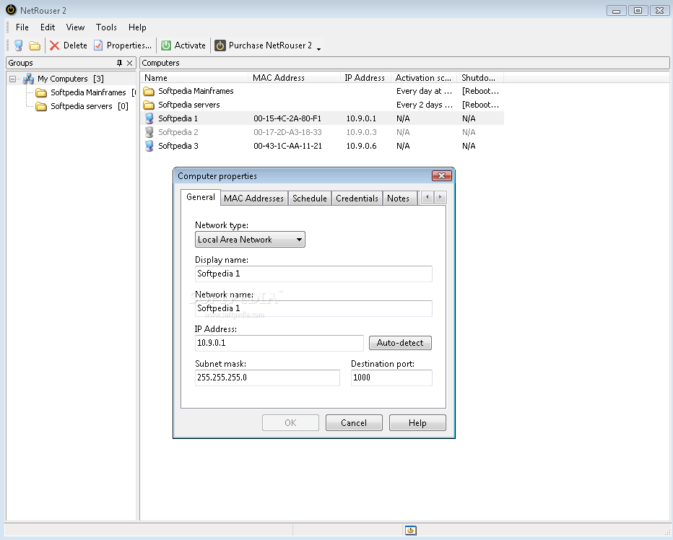
Task: Collapse the My Computers tree node
Action: (x=12, y=79)
